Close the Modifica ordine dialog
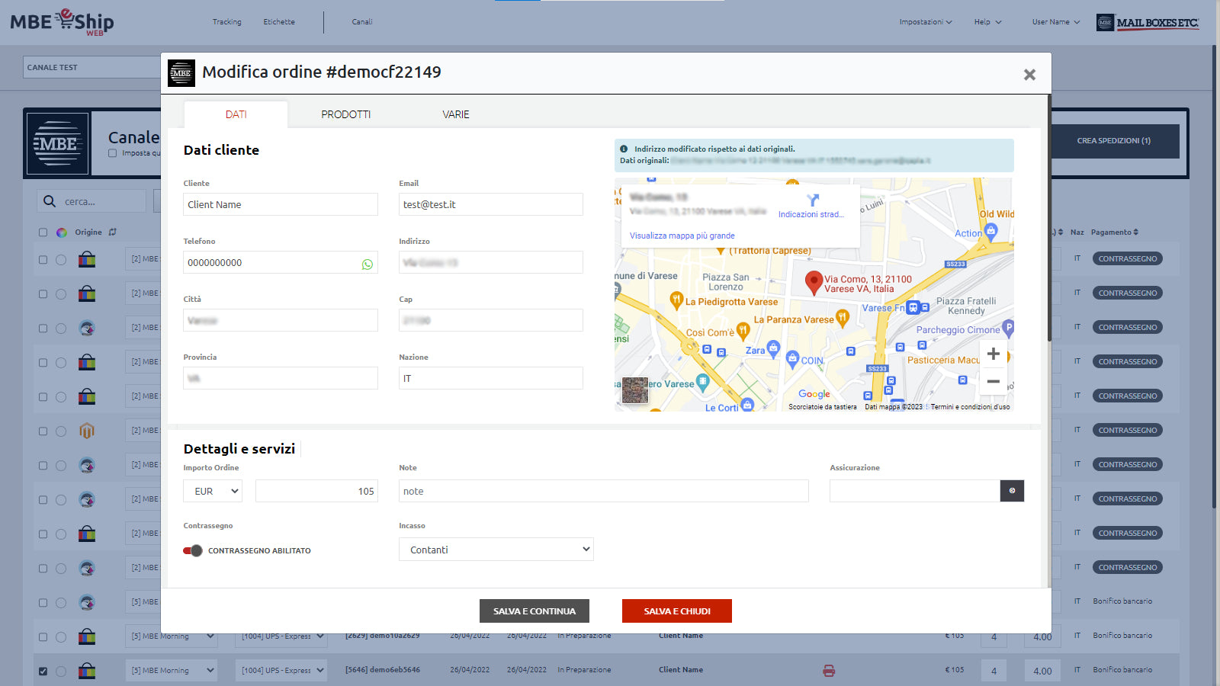The width and height of the screenshot is (1220, 686). (1029, 75)
